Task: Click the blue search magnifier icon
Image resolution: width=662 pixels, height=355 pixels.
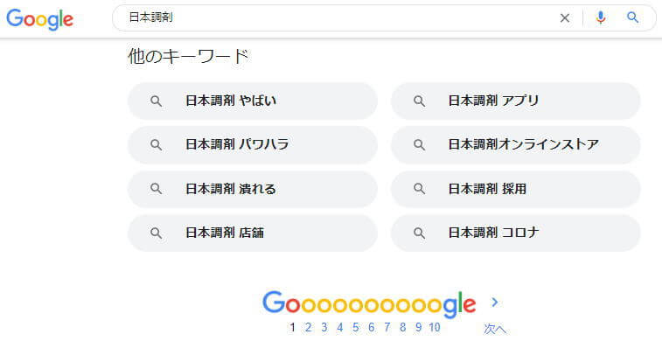Action: [632, 17]
